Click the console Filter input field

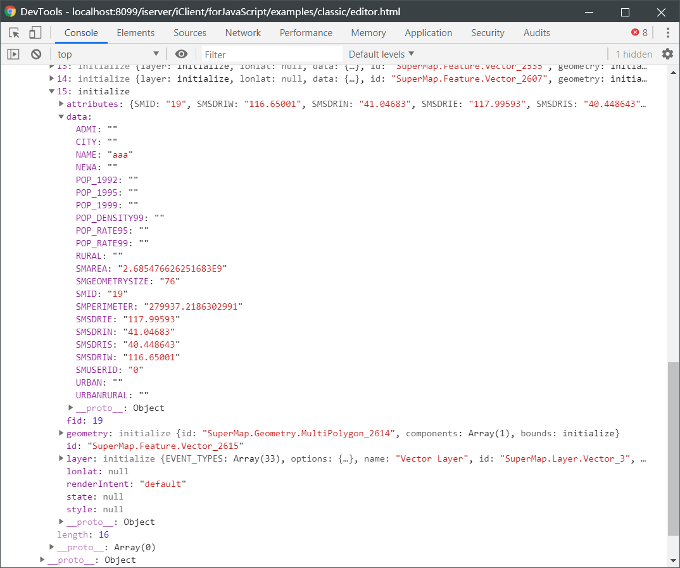[272, 54]
